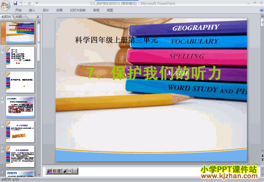
Task: Select slide 4 thumbnail
Action: [x=20, y=107]
